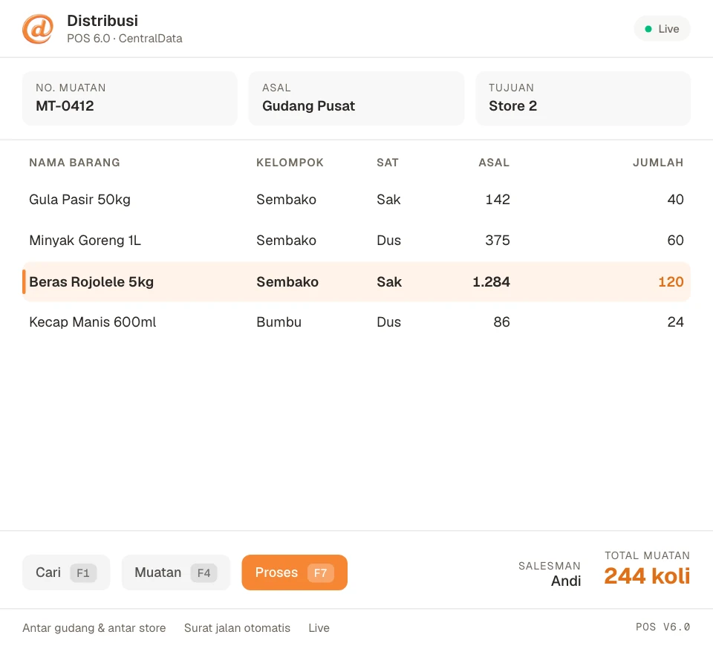The width and height of the screenshot is (713, 646).
Task: Select the Beras Rojolele 5kg row
Action: pyautogui.click(x=356, y=281)
